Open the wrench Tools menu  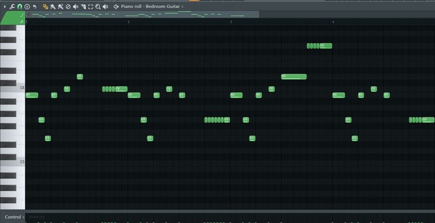[12, 6]
